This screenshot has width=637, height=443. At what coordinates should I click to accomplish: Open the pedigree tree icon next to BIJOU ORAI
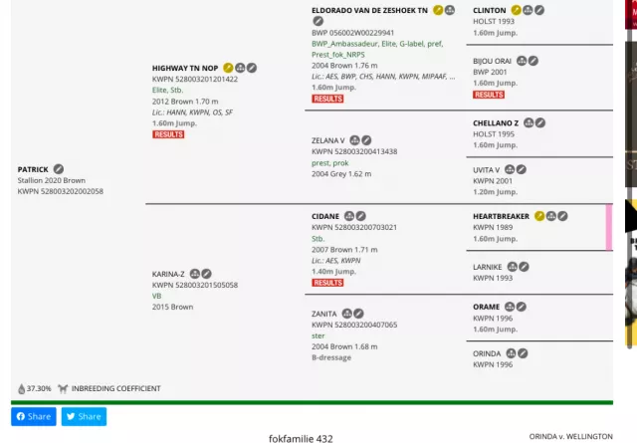522,61
